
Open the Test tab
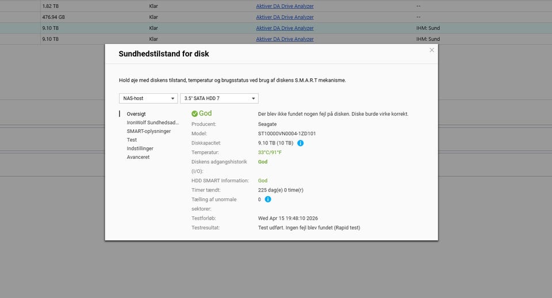pyautogui.click(x=132, y=140)
